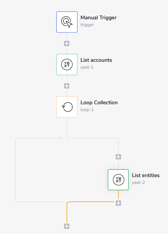This screenshot has width=168, height=234.
Task: Click the "Manual Trigger" title text
Action: point(98,18)
